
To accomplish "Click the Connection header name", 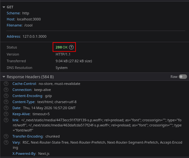I will click(22, 90).
